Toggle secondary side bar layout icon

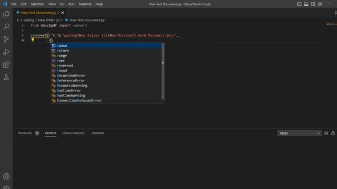313,4
